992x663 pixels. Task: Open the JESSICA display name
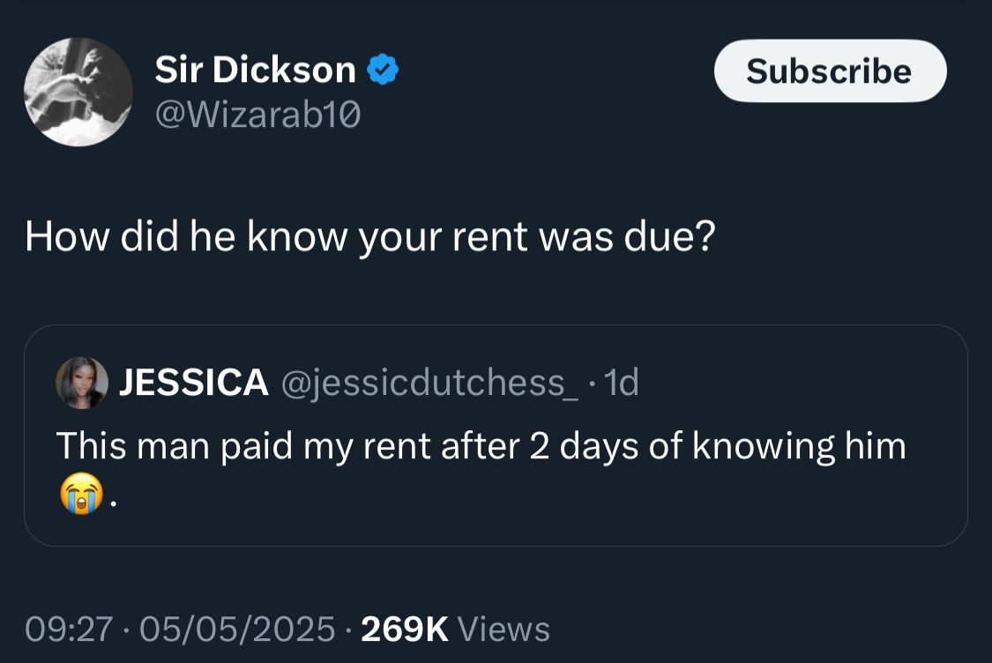coord(193,383)
